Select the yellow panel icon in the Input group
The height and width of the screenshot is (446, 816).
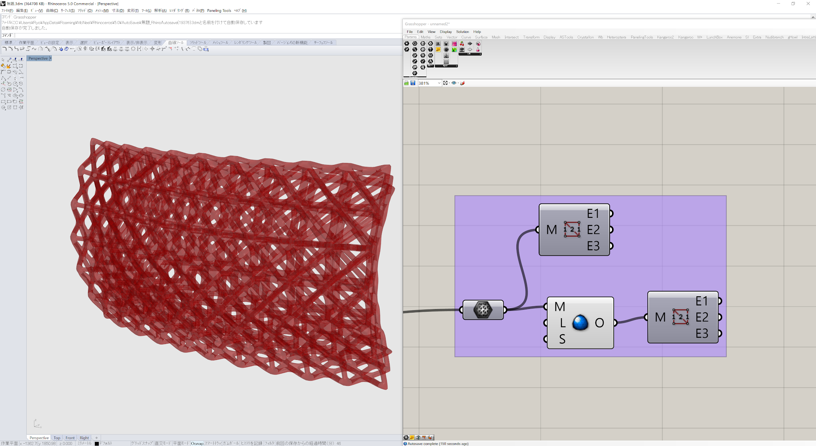[x=438, y=49]
